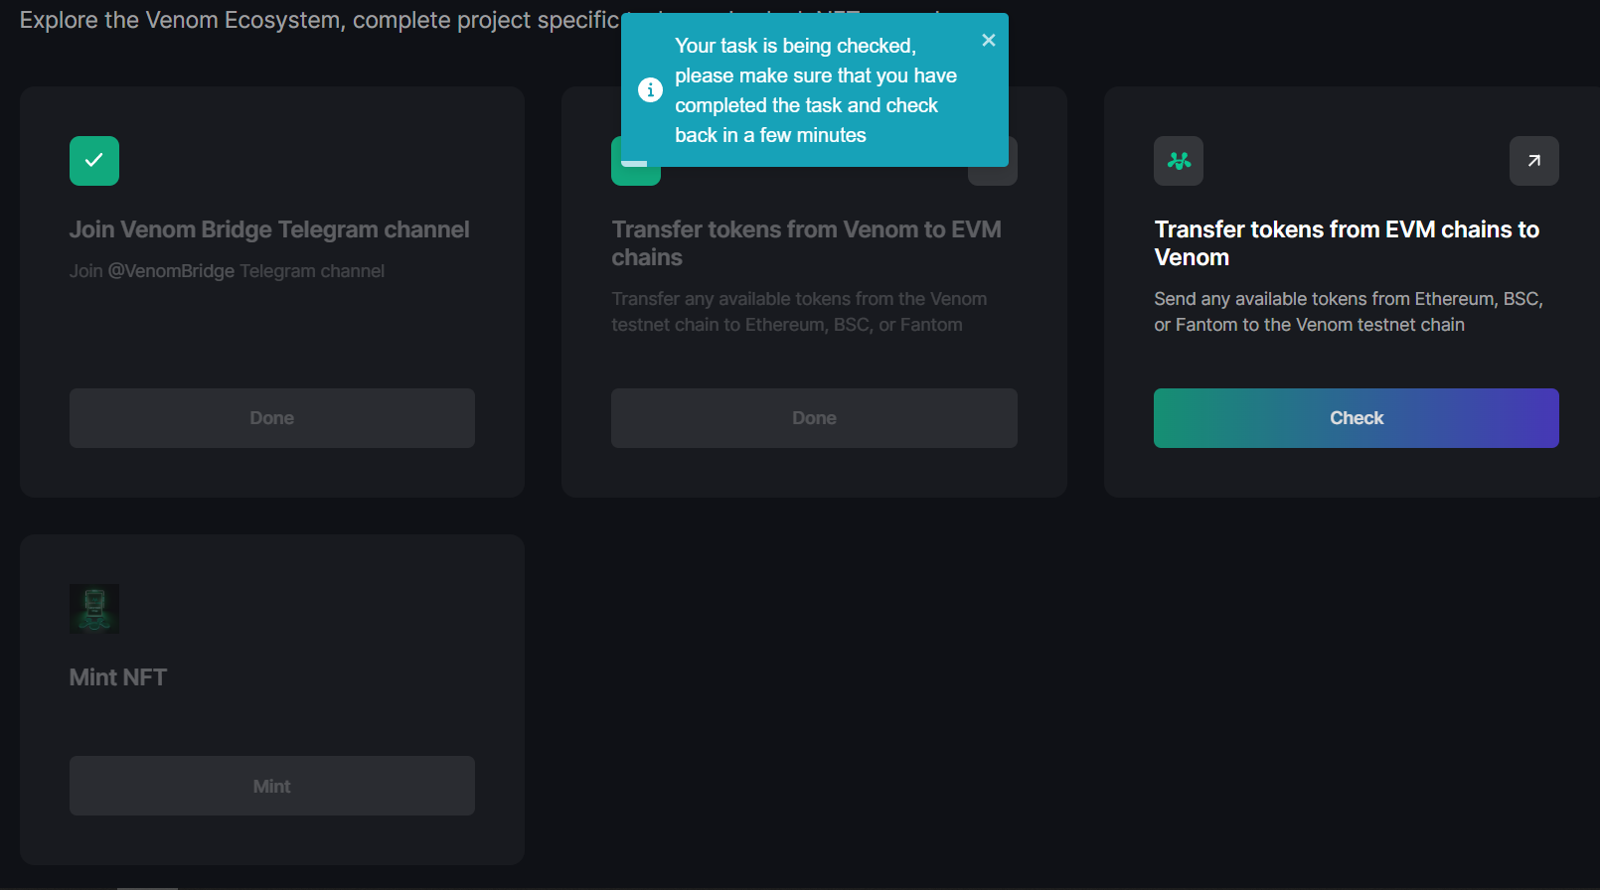
Task: Click the Mint button
Action: [x=272, y=786]
